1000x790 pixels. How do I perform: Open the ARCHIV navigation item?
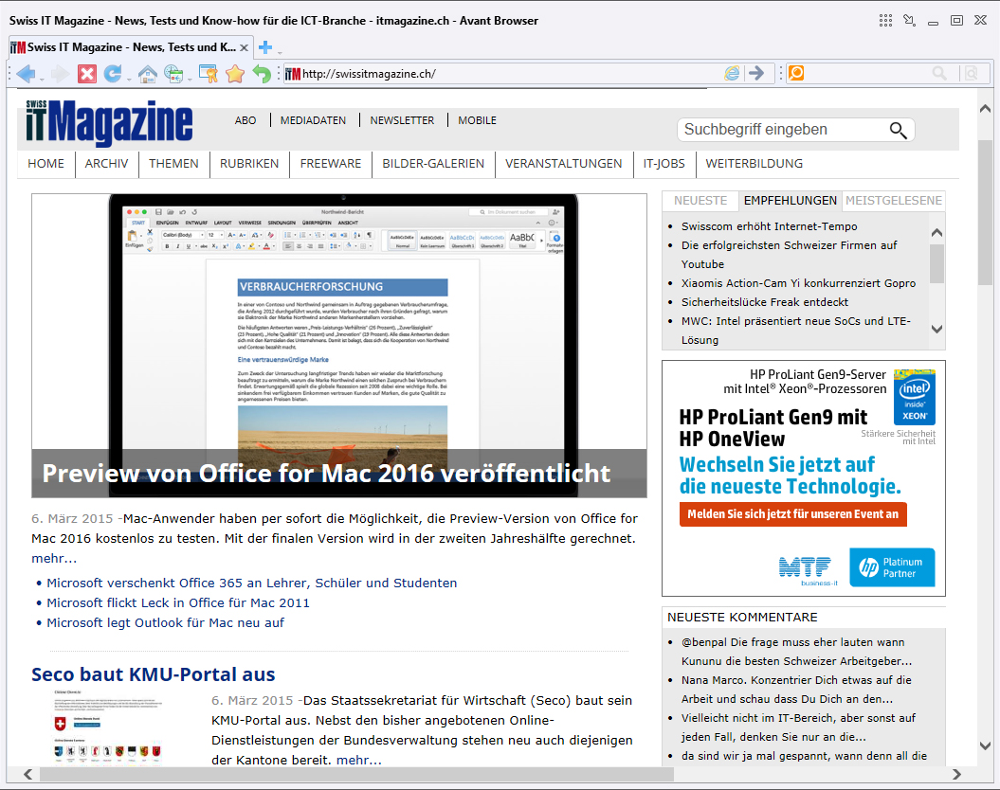pyautogui.click(x=106, y=164)
